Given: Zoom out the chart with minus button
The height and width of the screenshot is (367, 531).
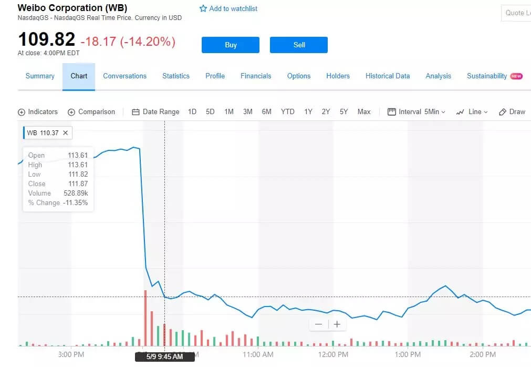Looking at the screenshot, I should (318, 324).
